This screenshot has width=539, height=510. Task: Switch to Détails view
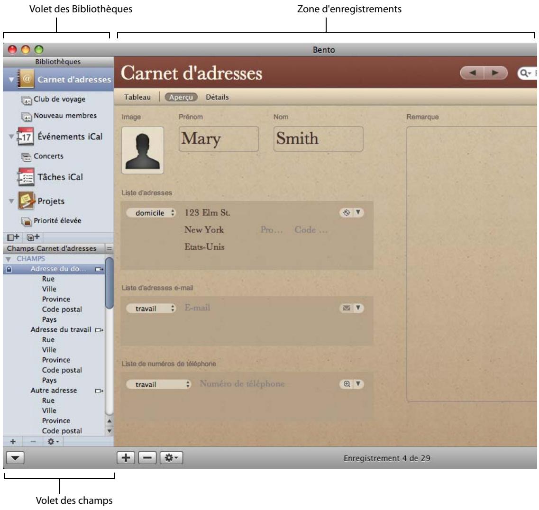[x=217, y=97]
